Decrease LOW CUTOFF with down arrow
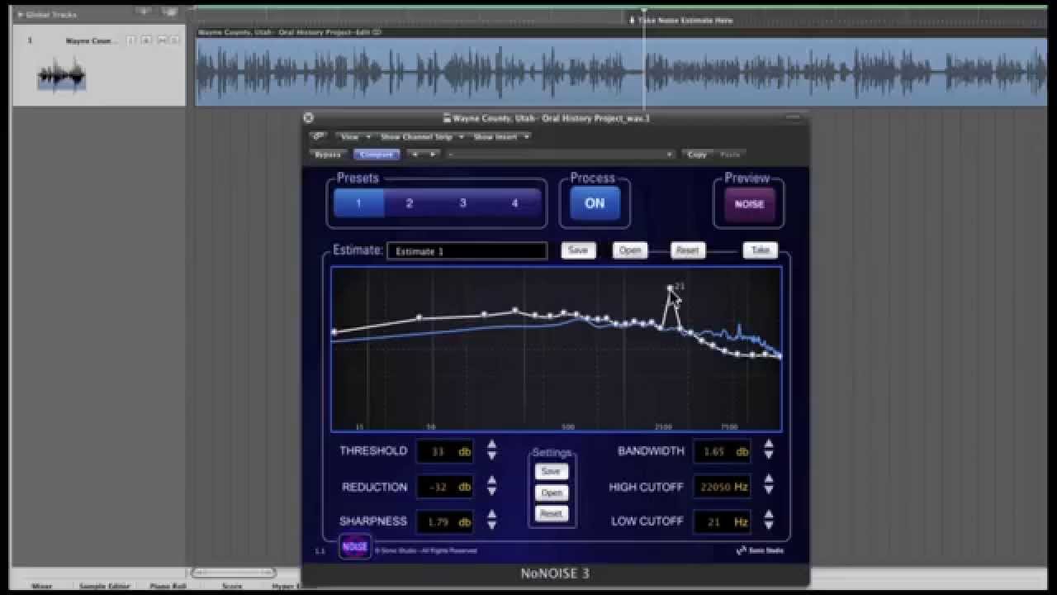The width and height of the screenshot is (1057, 595). [769, 526]
